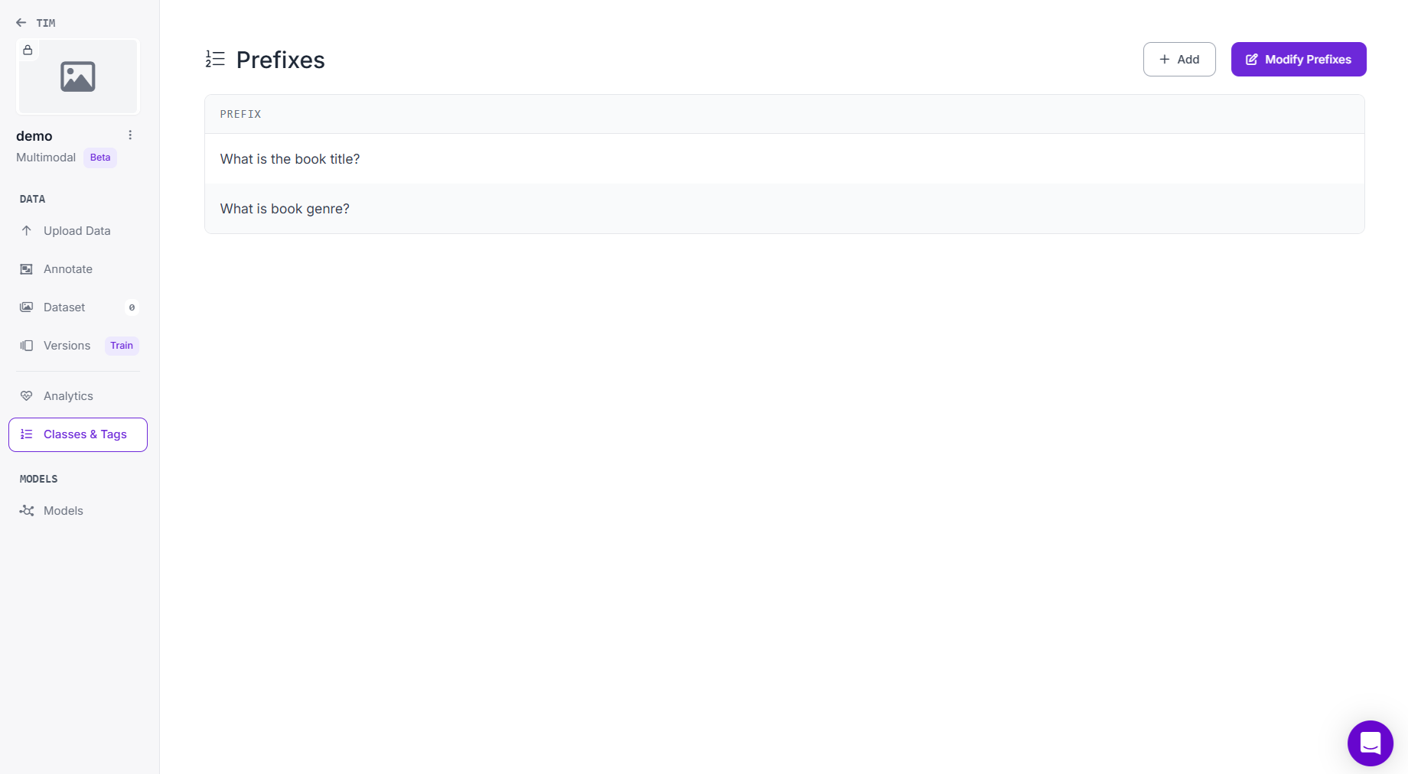Click the lock icon on project thumbnail
The height and width of the screenshot is (774, 1408).
coord(28,50)
